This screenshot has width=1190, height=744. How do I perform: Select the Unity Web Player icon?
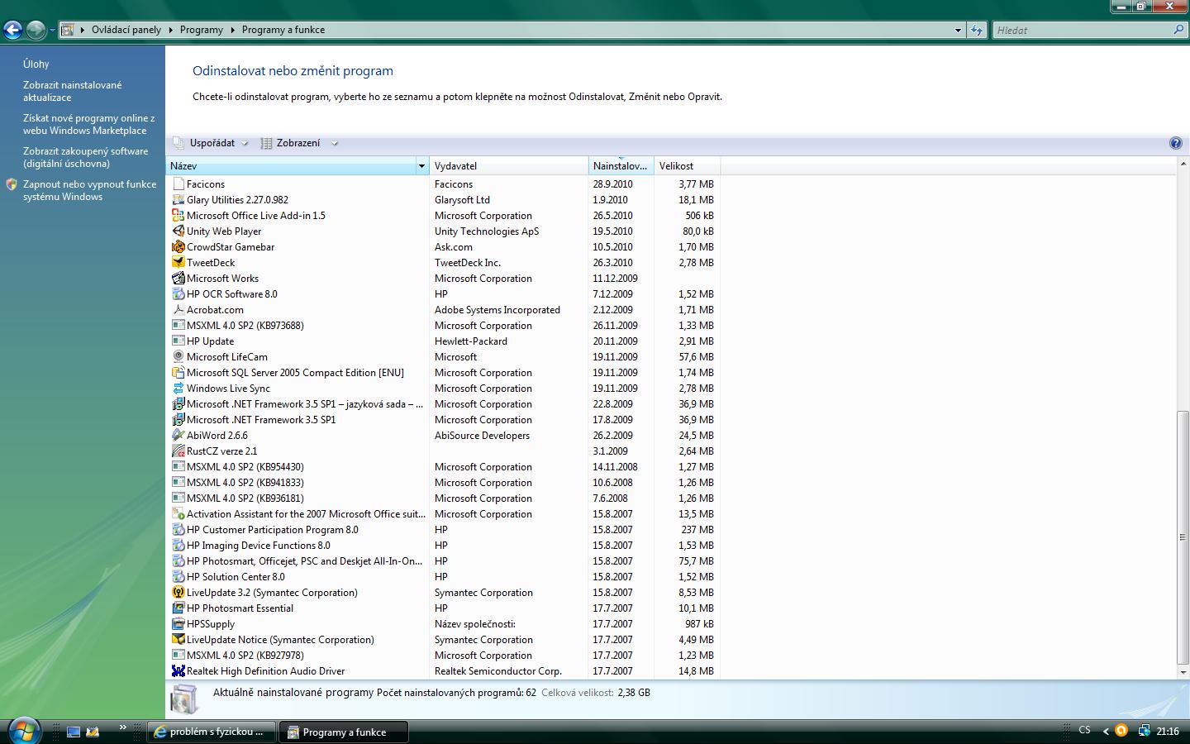pos(178,231)
